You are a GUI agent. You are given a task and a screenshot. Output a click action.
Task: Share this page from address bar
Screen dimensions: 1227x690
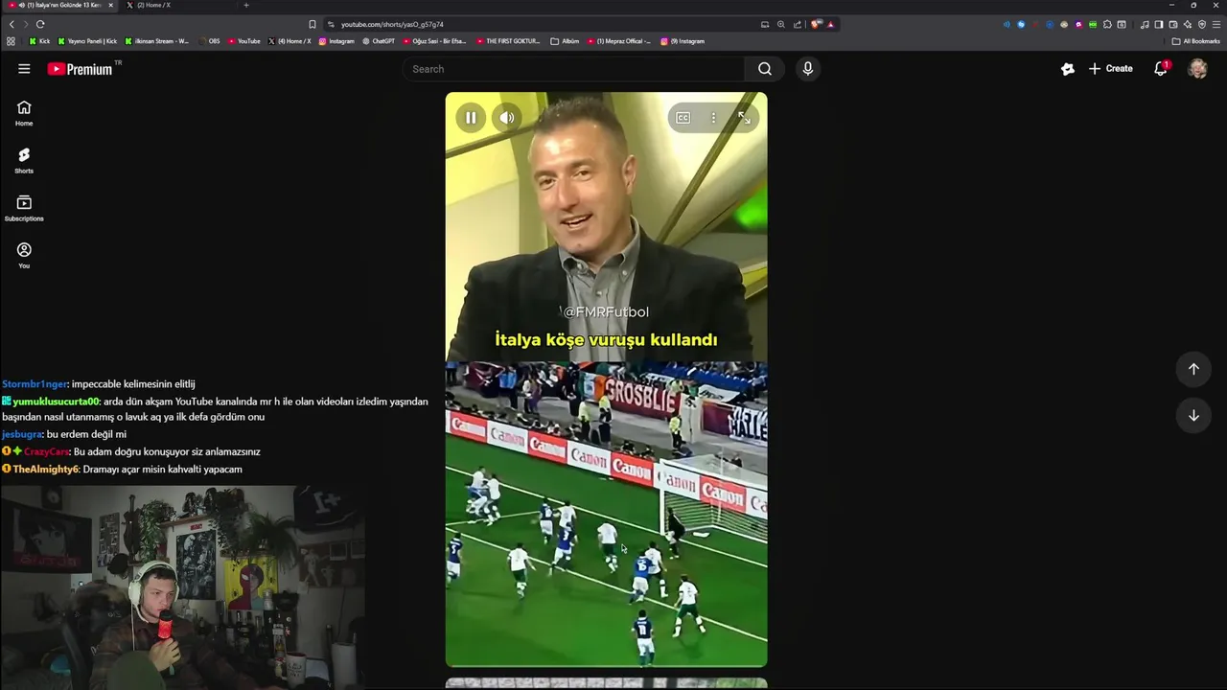(x=798, y=24)
